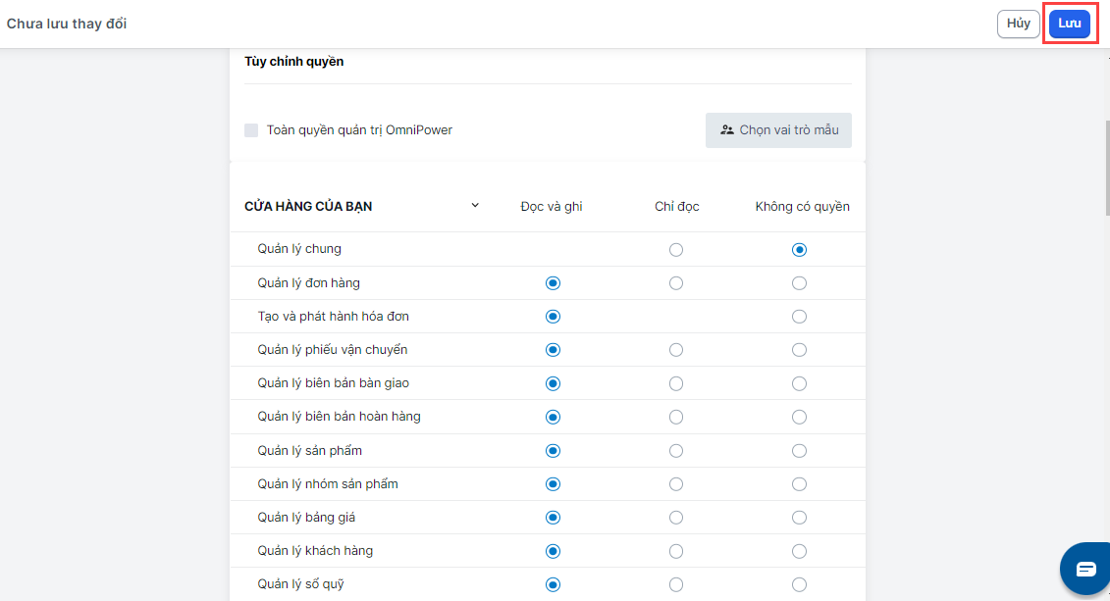The width and height of the screenshot is (1110, 601).
Task: Set Quản lý chung to Chỉ đọc
Action: coord(676,250)
